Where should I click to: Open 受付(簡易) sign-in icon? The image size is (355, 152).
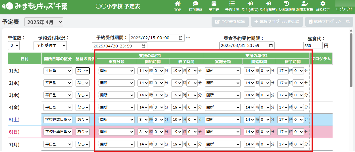pyautogui.click(x=268, y=4)
